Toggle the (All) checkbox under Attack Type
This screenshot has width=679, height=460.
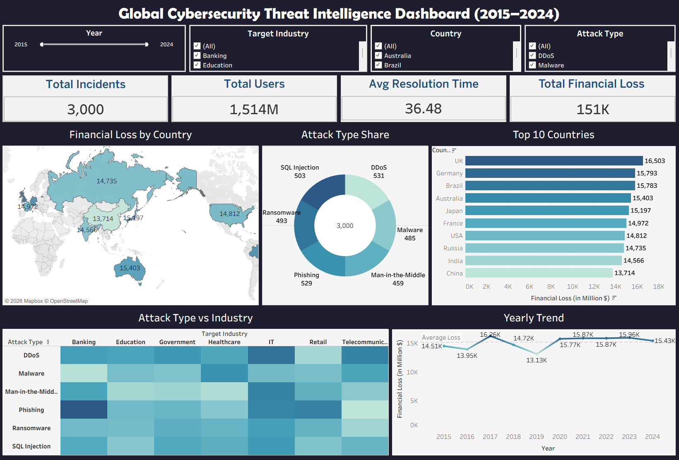[x=532, y=46]
